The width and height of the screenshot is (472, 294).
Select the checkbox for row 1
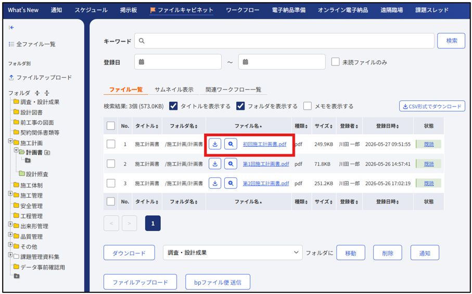point(111,144)
